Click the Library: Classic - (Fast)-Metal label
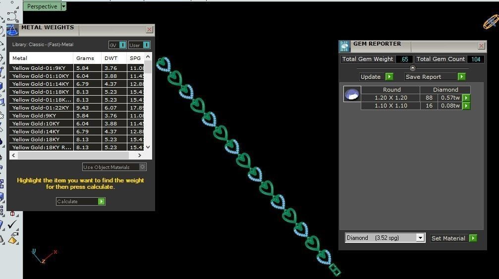 pyautogui.click(x=43, y=45)
